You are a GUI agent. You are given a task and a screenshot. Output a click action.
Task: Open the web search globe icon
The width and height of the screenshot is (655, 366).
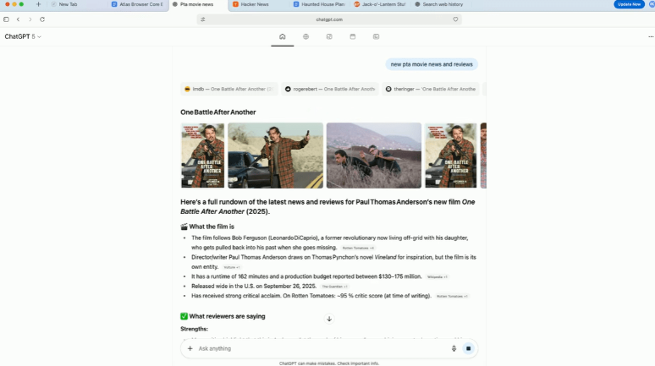(305, 36)
